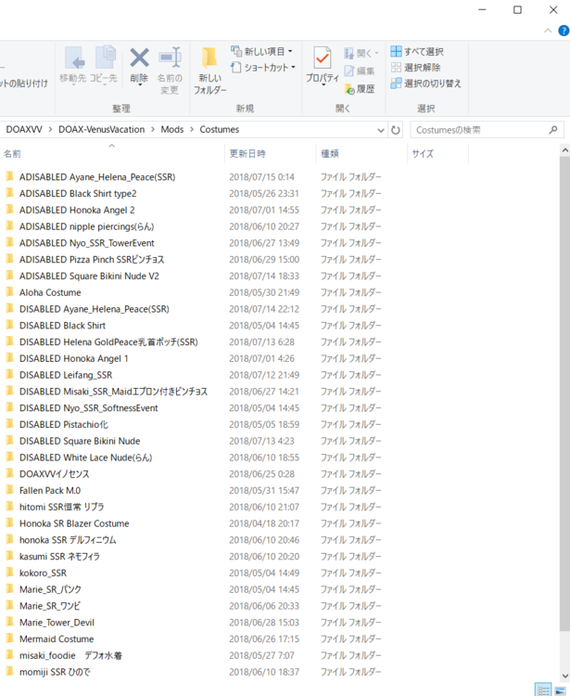
Task: Select the Aloha Costume folder icon
Action: point(10,292)
